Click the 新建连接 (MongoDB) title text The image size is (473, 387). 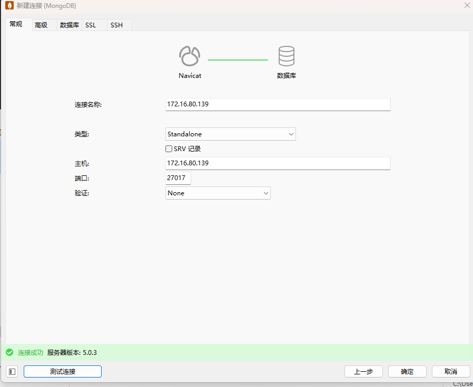tap(46, 6)
